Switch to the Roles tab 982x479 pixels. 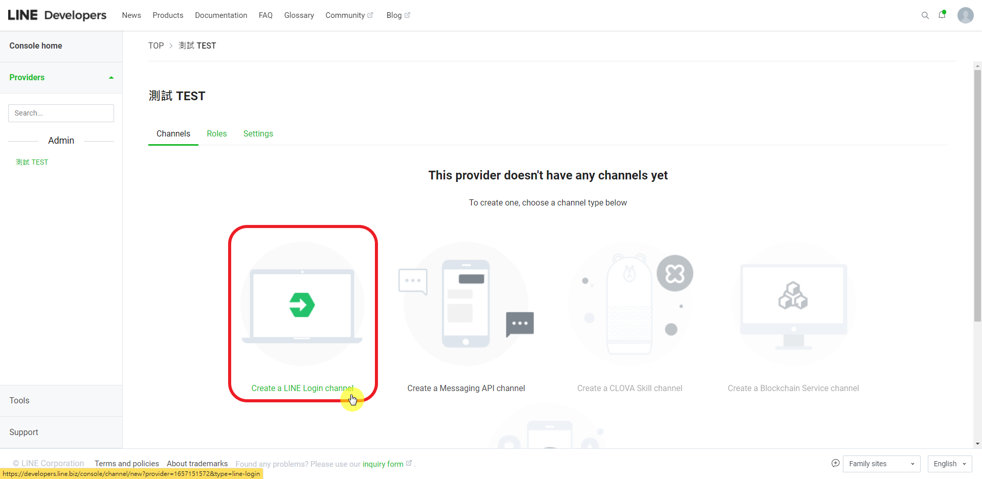tap(216, 133)
